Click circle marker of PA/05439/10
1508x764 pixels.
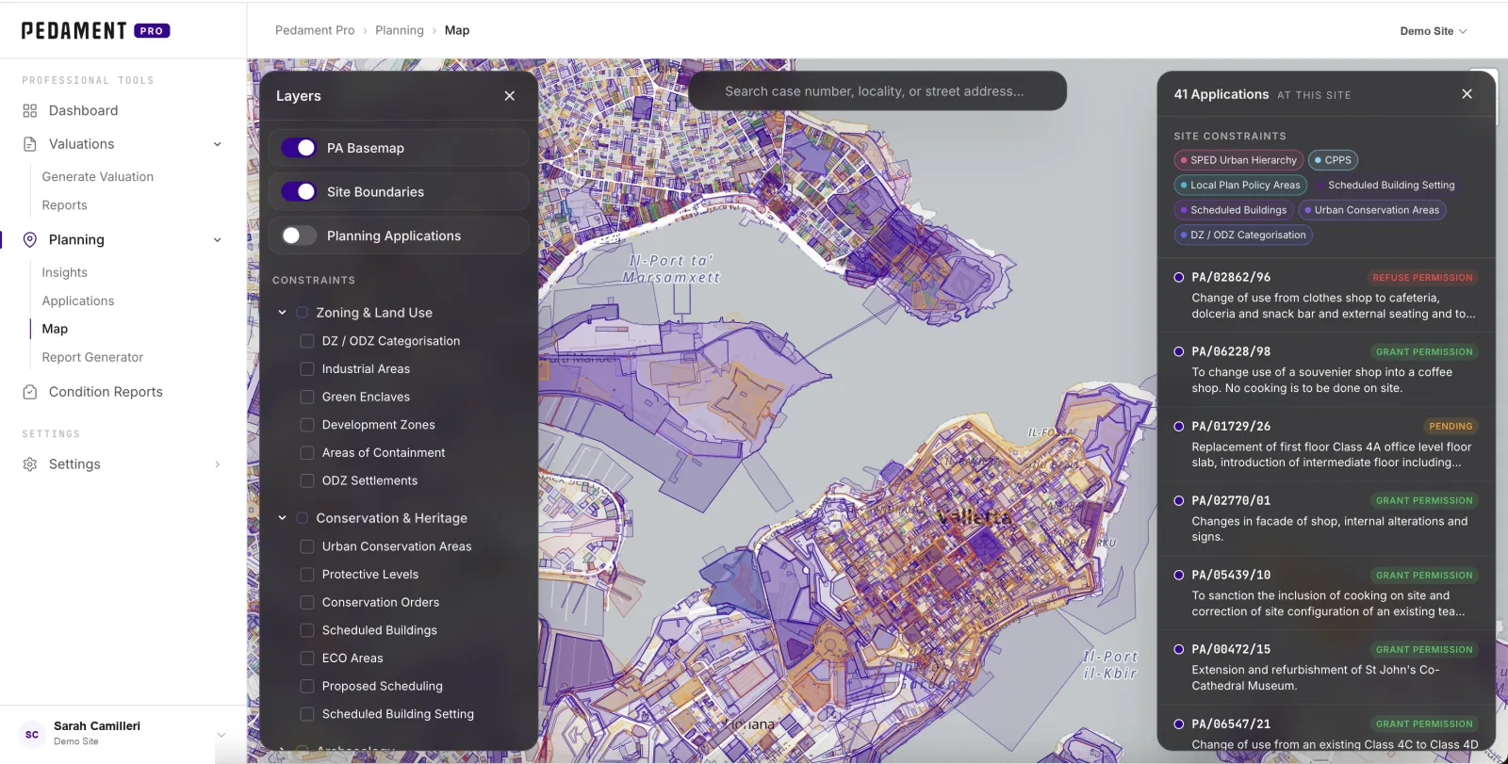coord(1178,575)
